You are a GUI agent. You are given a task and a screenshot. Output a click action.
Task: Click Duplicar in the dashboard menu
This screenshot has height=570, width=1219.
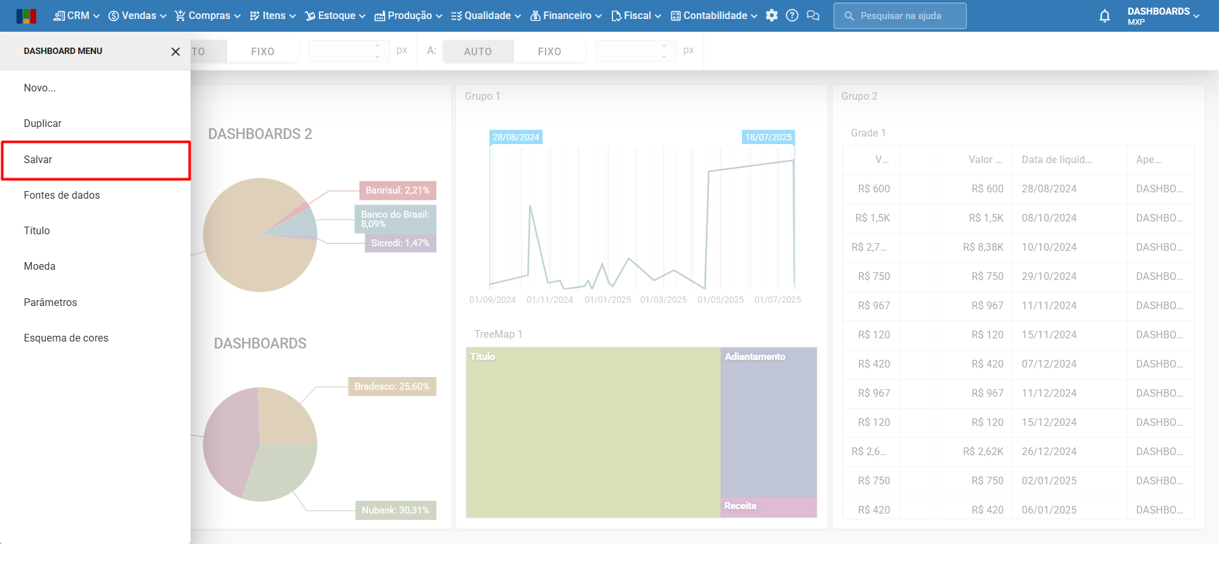point(43,124)
